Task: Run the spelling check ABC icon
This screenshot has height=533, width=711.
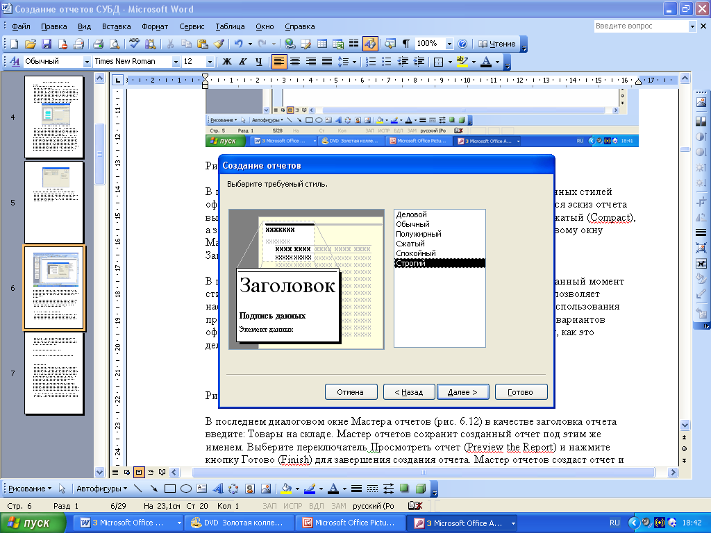Action: coord(134,44)
